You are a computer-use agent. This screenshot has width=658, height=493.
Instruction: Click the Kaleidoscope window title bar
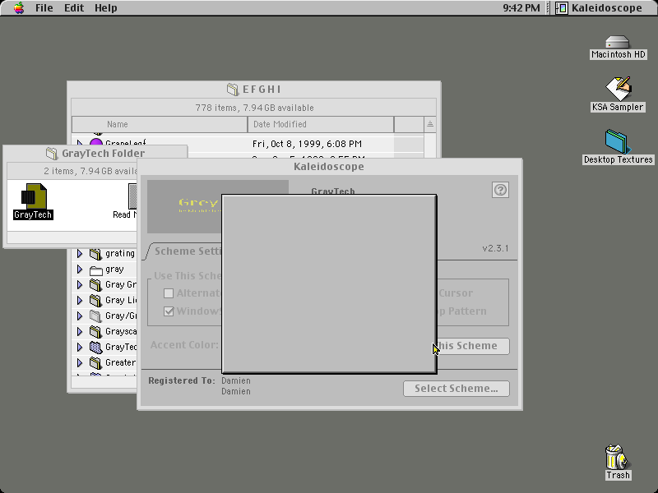[x=330, y=167]
